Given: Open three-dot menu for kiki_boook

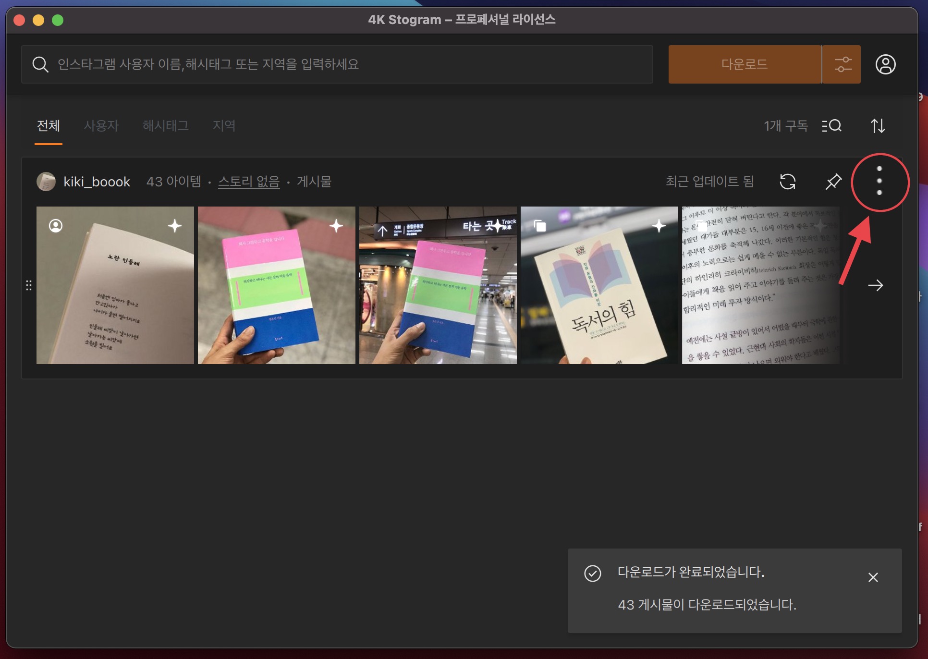Looking at the screenshot, I should point(879,181).
